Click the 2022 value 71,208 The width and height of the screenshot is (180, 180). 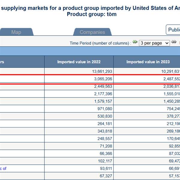coord(106,146)
